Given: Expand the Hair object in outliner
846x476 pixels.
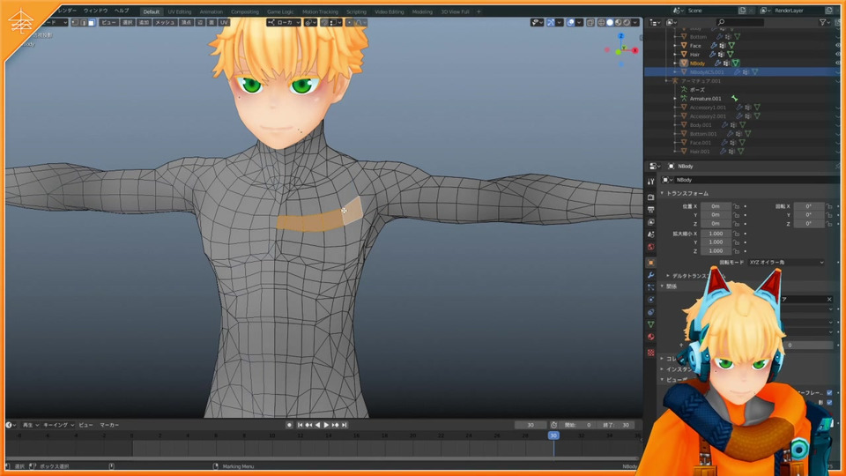Looking at the screenshot, I should coord(675,55).
